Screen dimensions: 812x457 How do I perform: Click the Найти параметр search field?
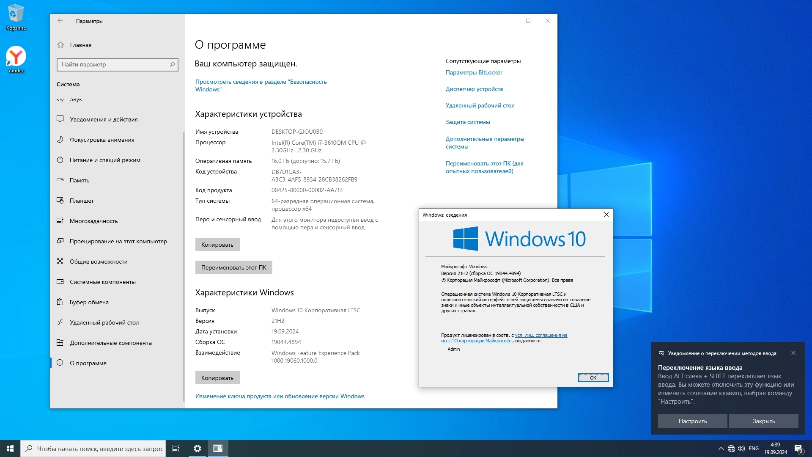[x=114, y=64]
